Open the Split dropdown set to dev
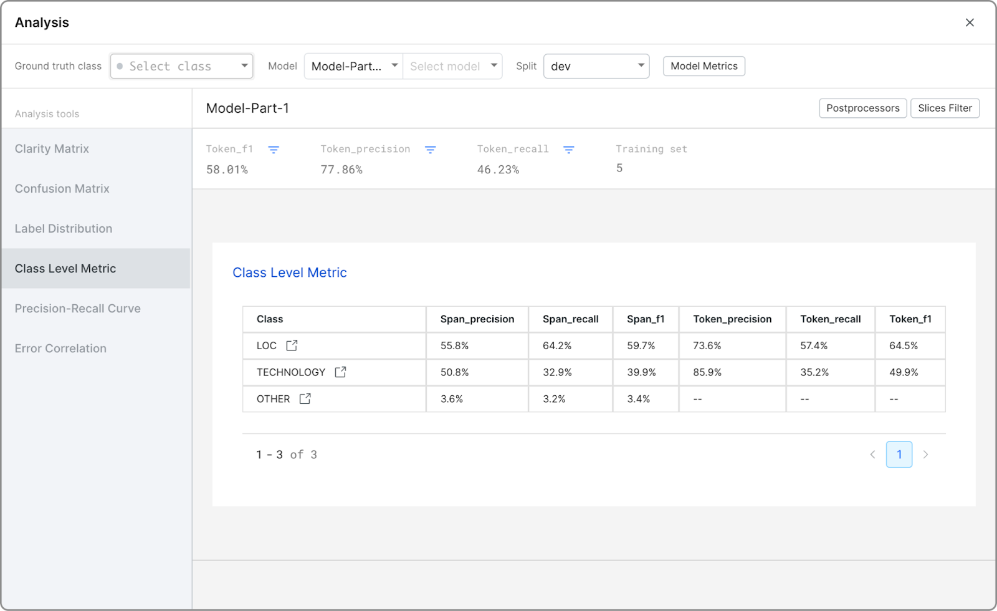 point(596,66)
